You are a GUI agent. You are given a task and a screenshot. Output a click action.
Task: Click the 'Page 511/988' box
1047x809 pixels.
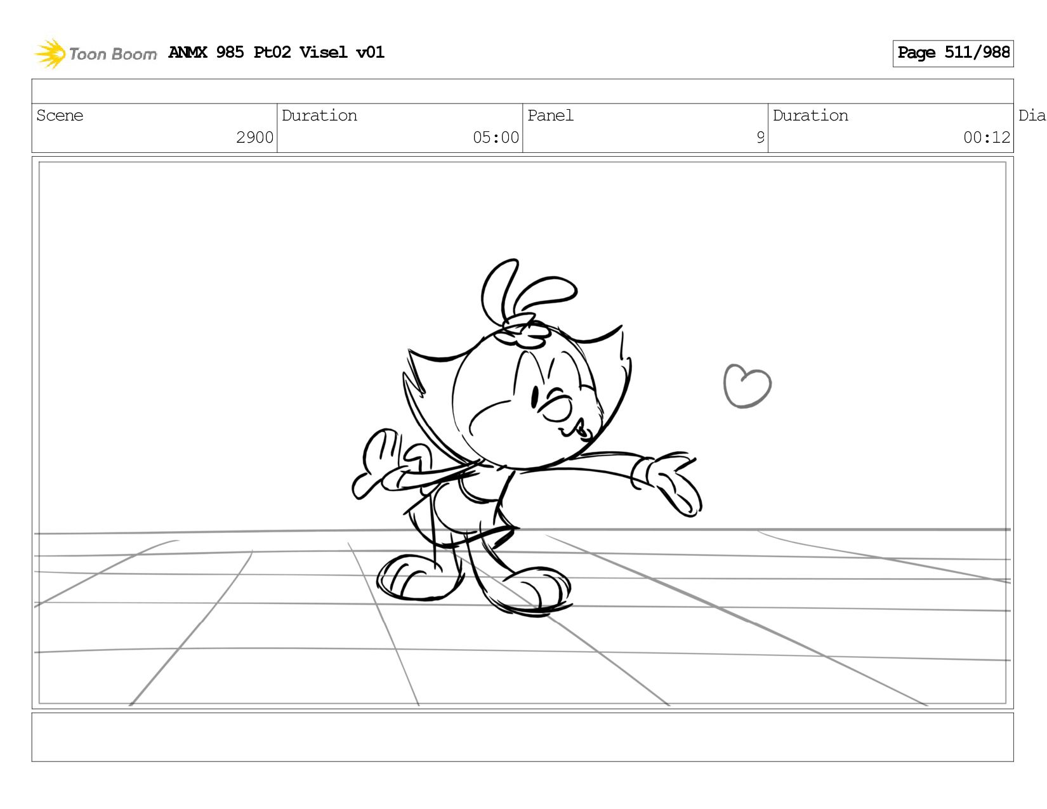pos(953,53)
